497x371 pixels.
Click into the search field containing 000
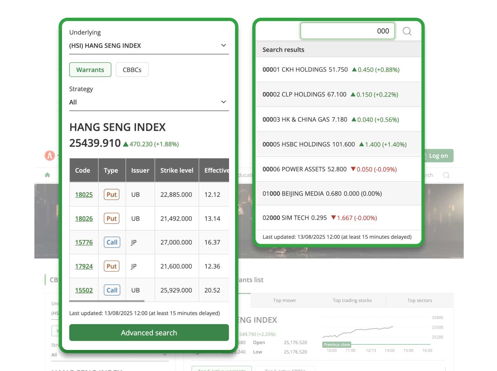(x=347, y=31)
